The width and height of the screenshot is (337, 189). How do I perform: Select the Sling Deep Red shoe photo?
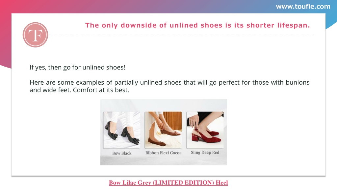205,130
